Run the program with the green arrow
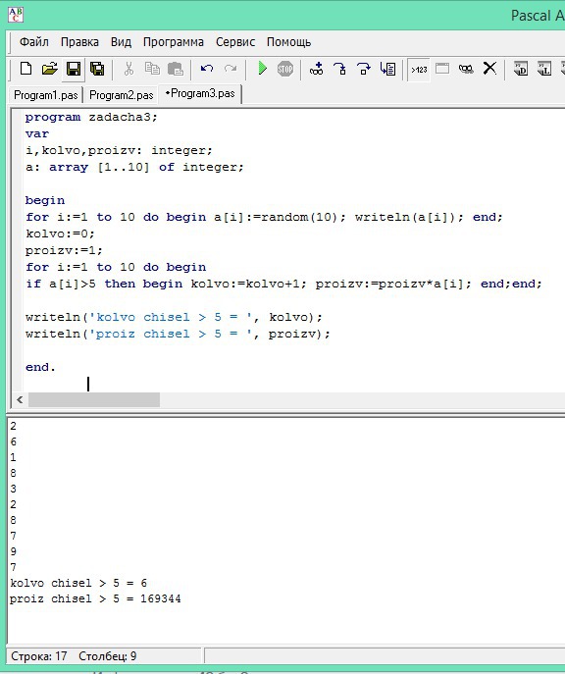Image resolution: width=565 pixels, height=674 pixels. click(x=262, y=69)
